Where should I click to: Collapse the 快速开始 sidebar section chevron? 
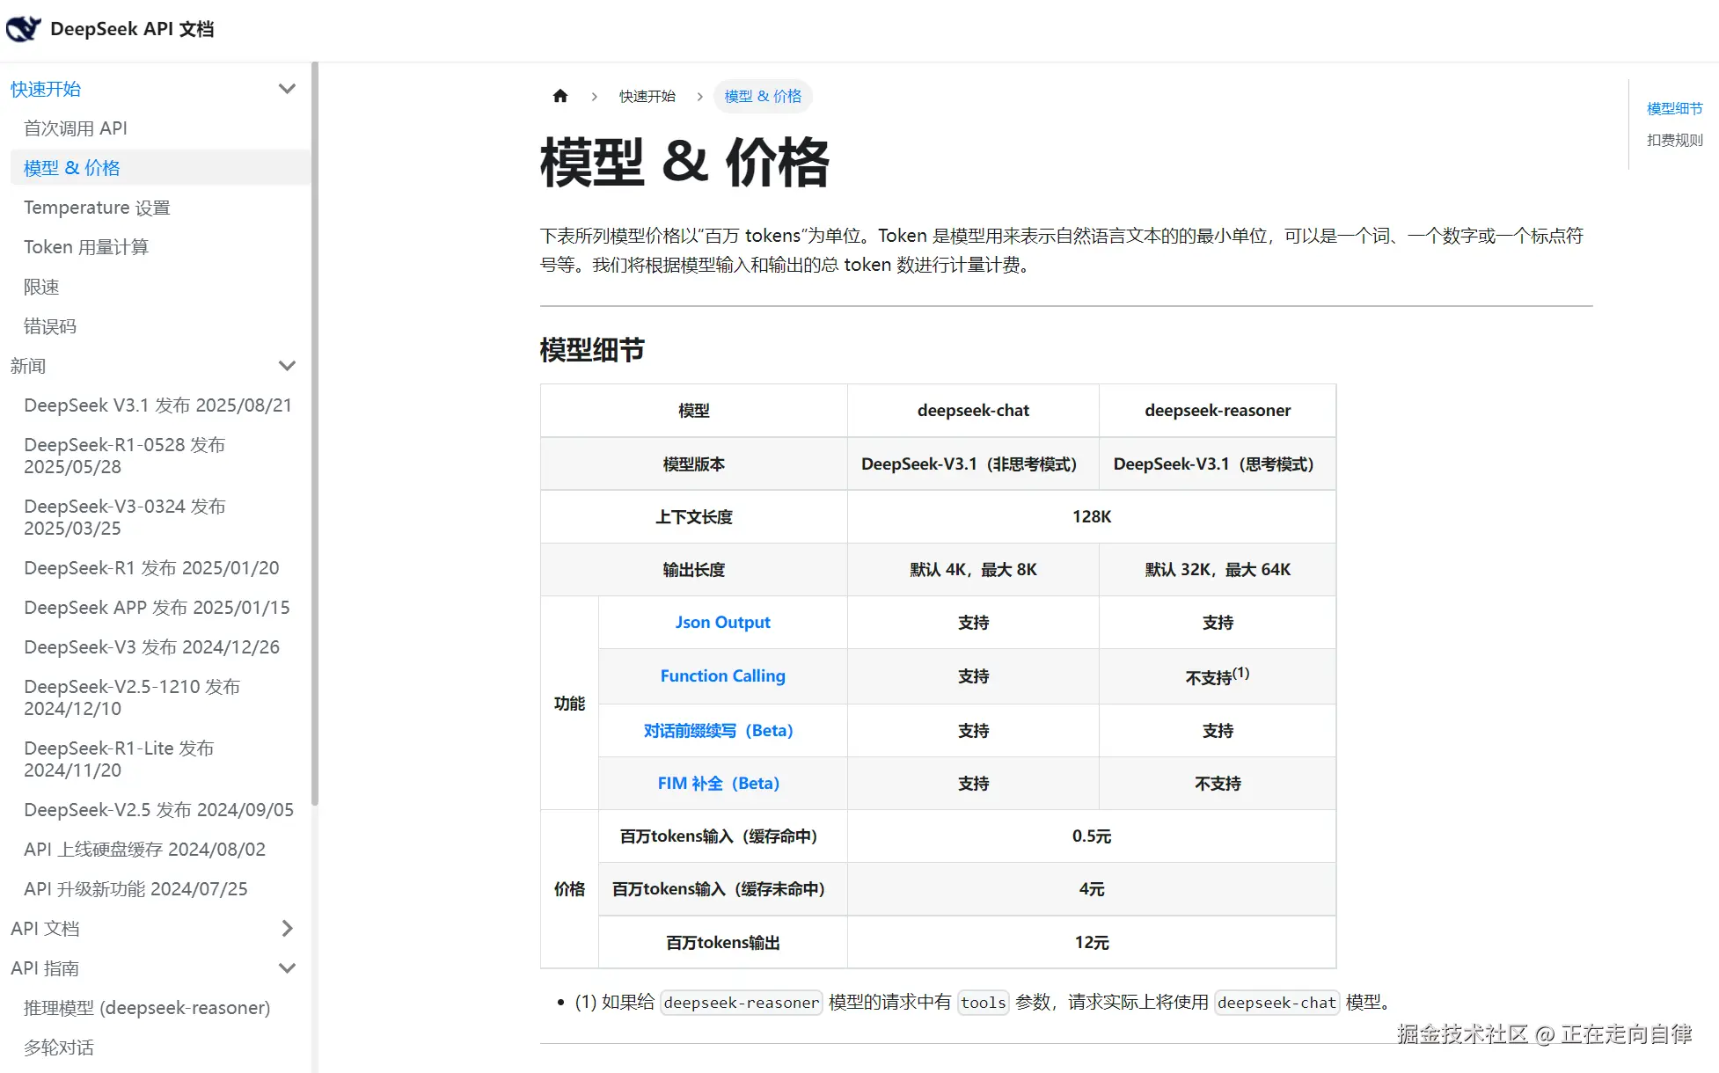click(287, 89)
